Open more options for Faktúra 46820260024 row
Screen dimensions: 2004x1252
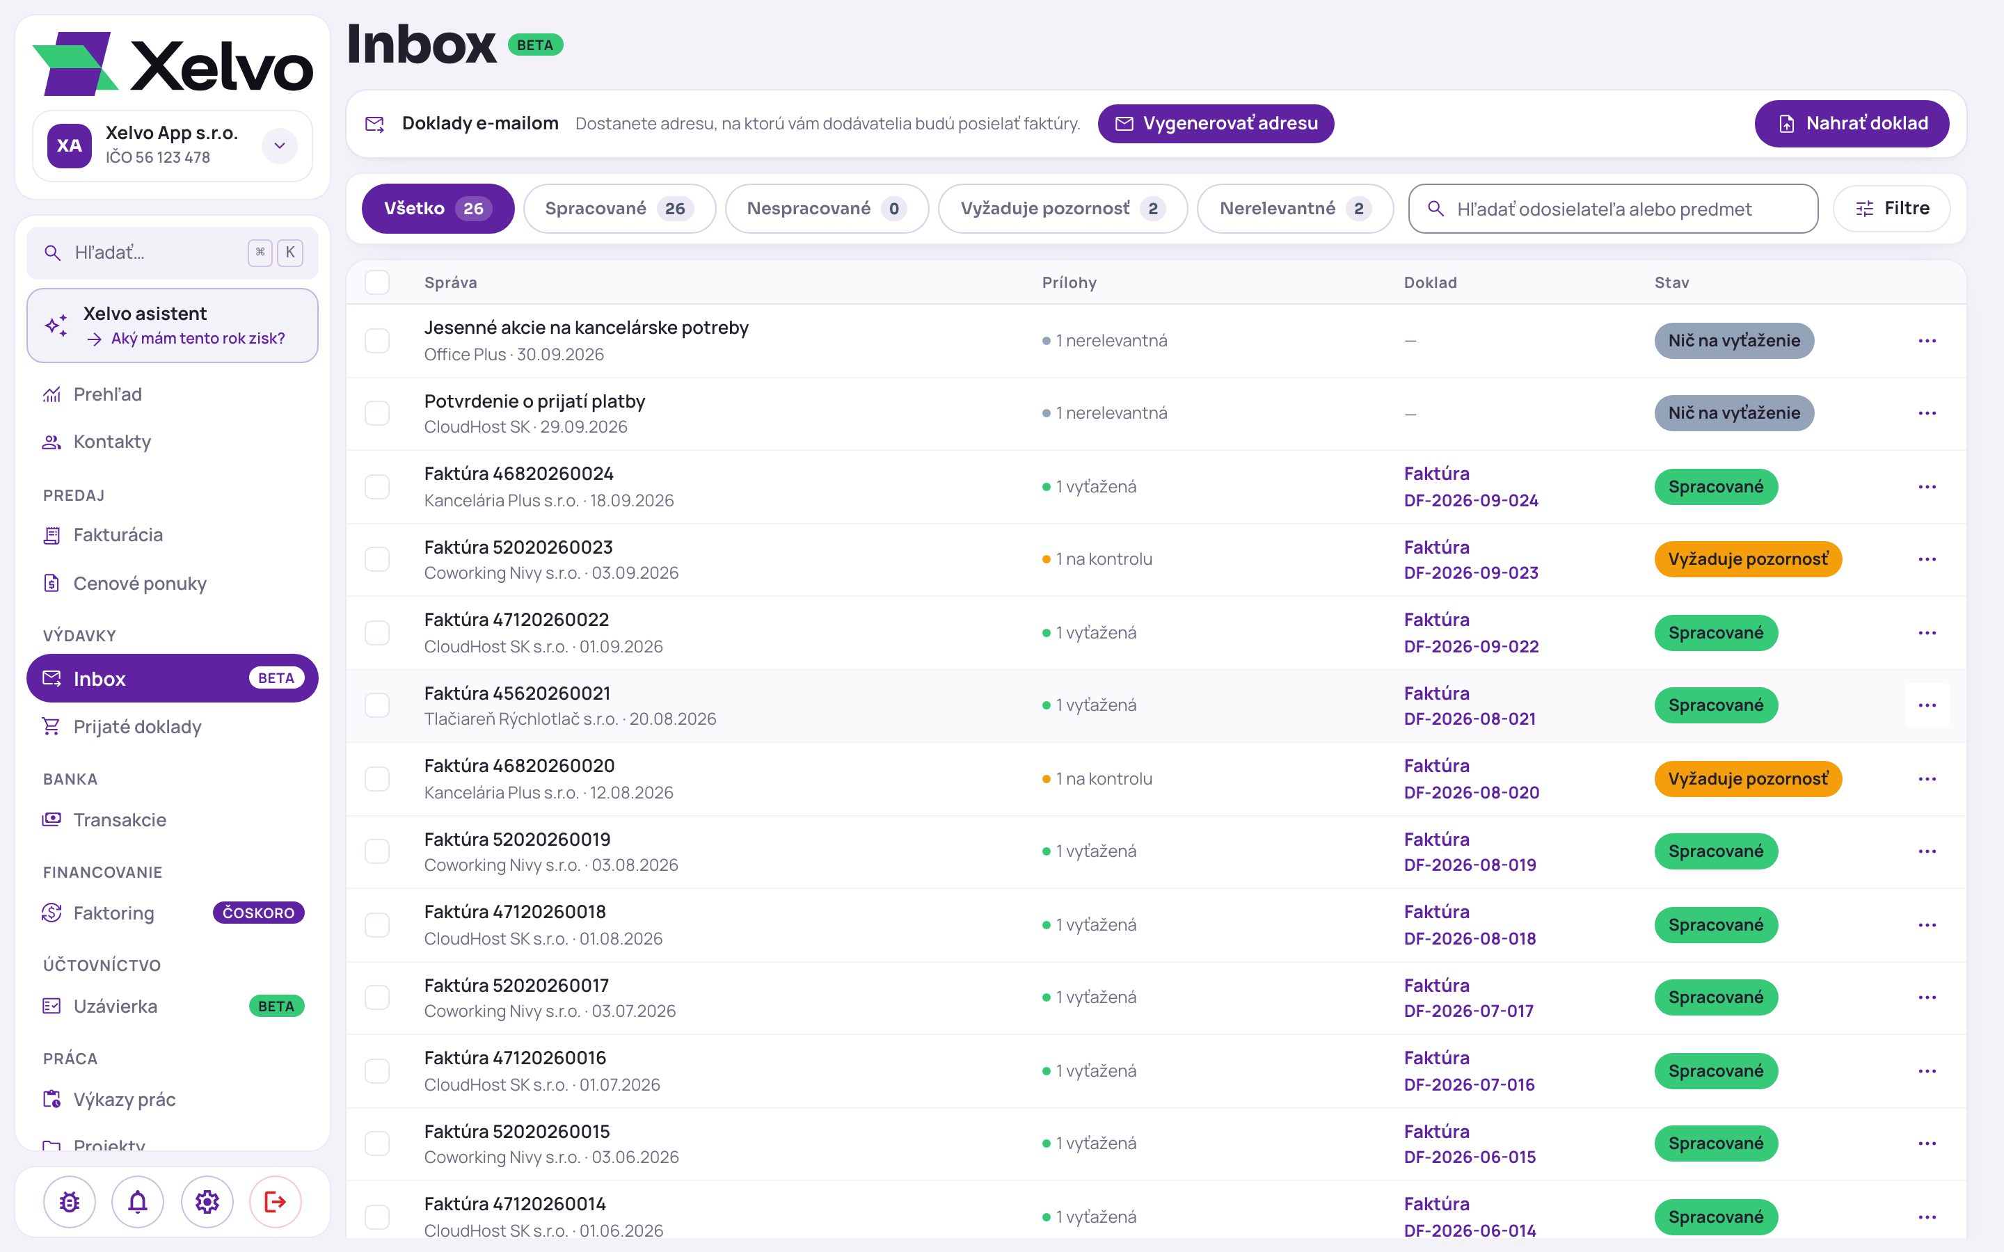1927,487
